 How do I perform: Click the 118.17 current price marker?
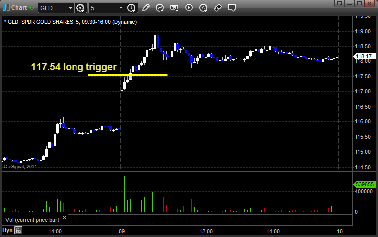point(364,56)
